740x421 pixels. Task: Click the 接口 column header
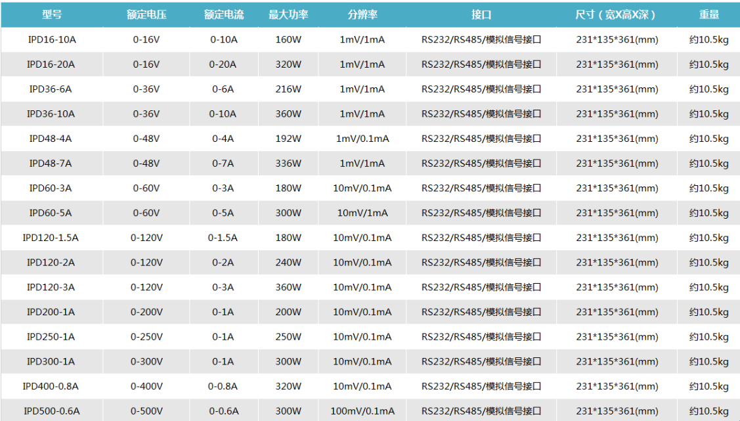pos(481,14)
